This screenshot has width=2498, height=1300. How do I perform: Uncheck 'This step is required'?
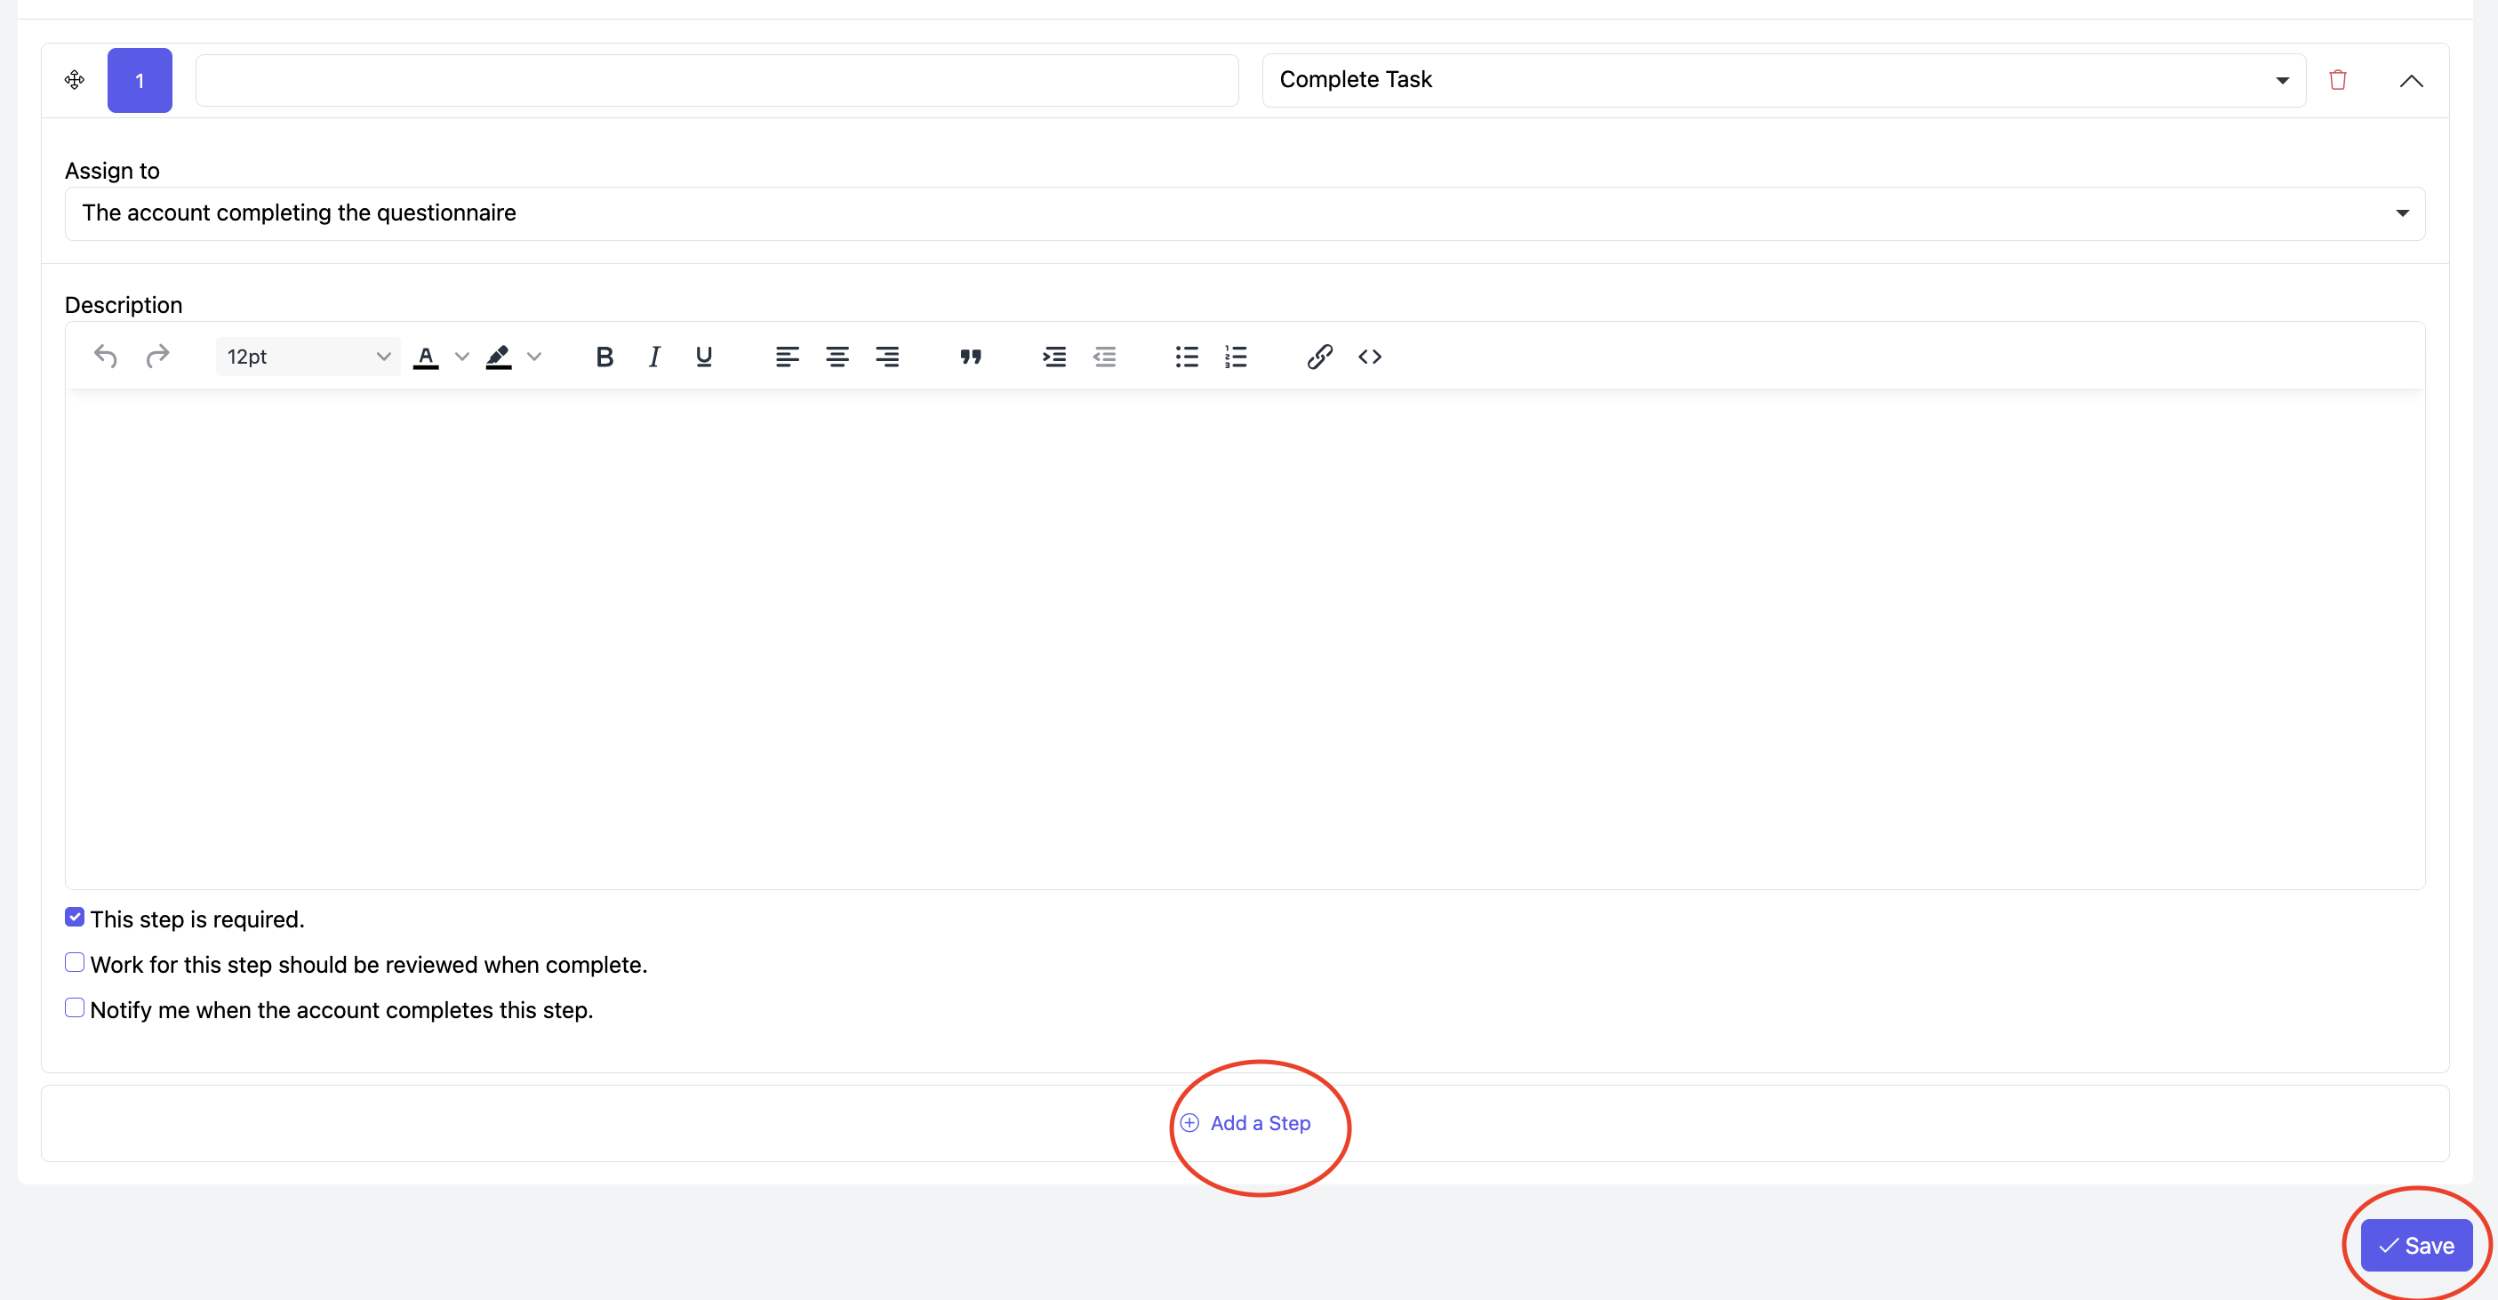coord(75,918)
